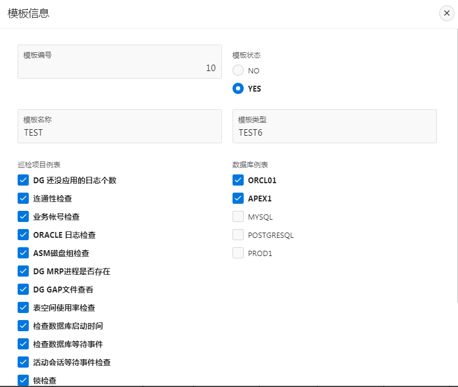Enable the MYSQL database checkbox
The height and width of the screenshot is (387, 458).
(238, 217)
